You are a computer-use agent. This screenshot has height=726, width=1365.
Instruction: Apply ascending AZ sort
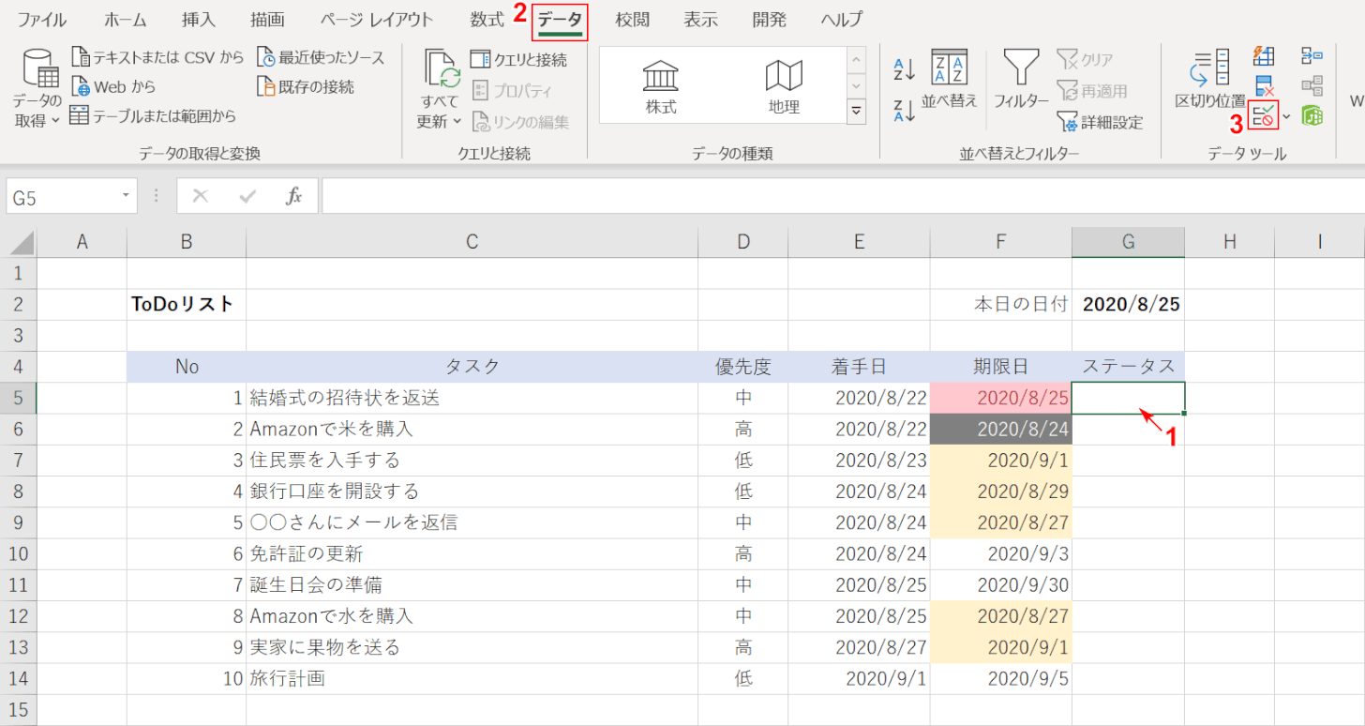(903, 68)
